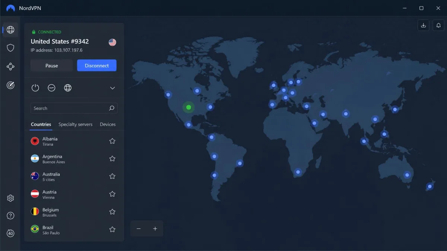Click the Argentina flag icon
This screenshot has height=251, width=447.
click(x=35, y=159)
